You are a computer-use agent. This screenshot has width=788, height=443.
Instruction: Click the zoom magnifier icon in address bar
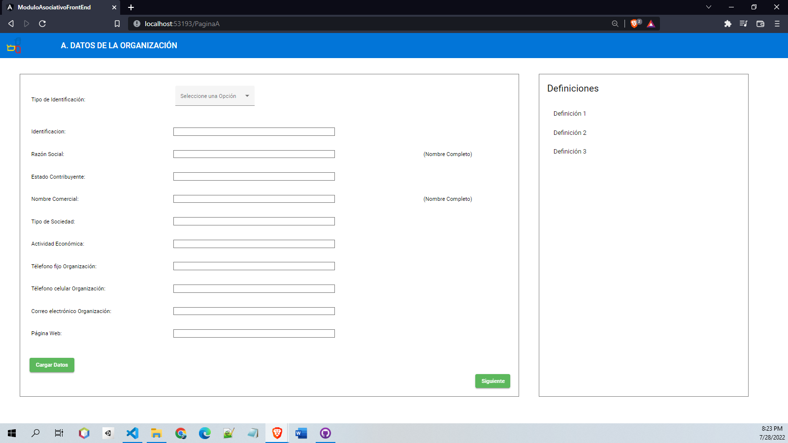point(615,24)
